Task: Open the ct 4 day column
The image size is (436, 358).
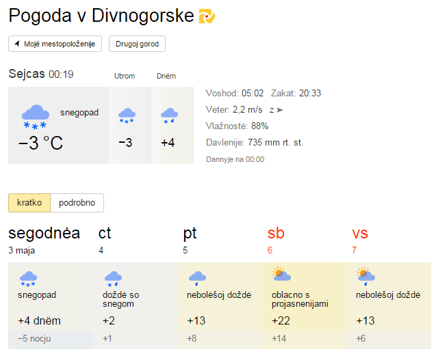Action: 105,240
